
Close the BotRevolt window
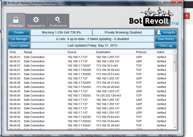tap(176, 2)
